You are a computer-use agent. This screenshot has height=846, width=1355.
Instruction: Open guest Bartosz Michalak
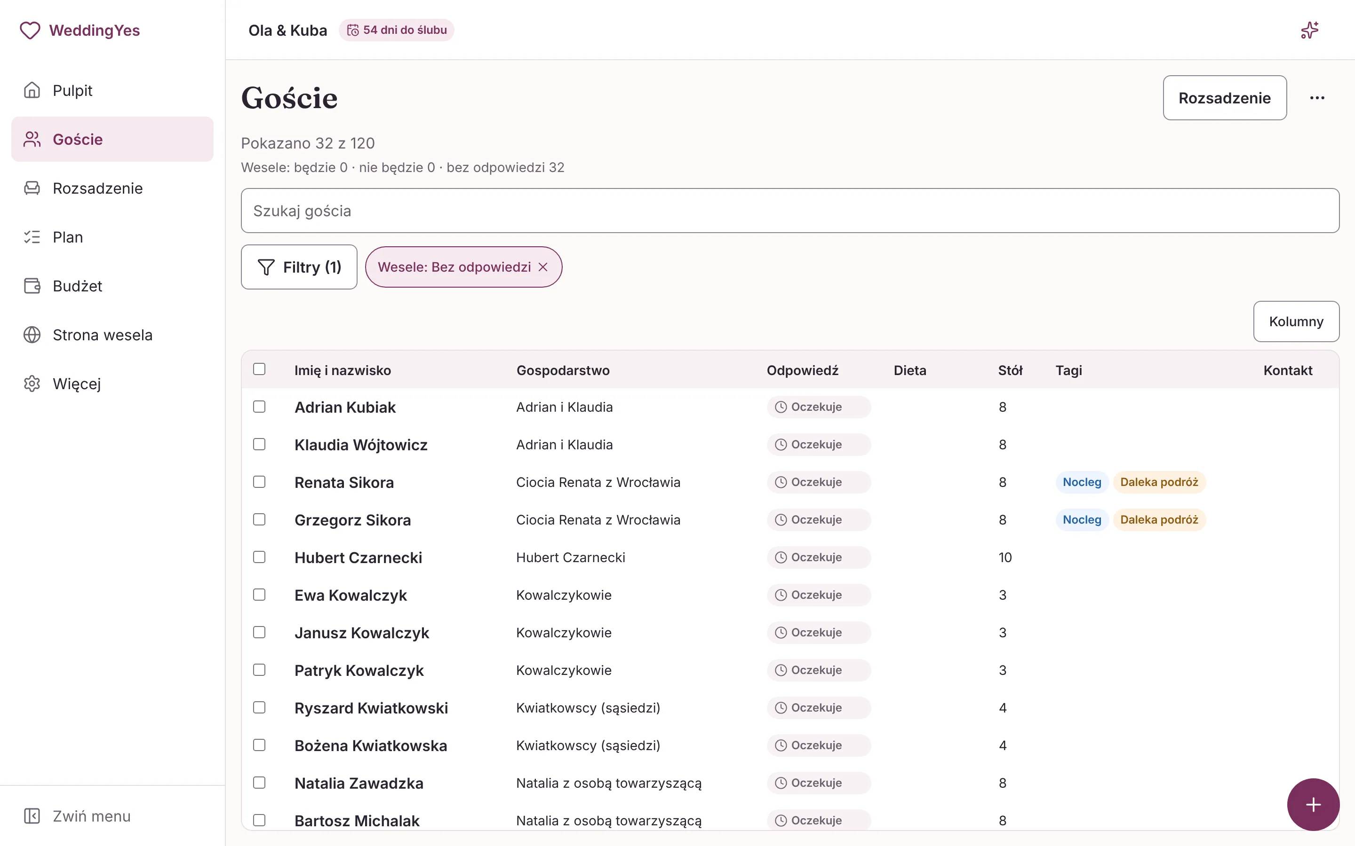(357, 821)
